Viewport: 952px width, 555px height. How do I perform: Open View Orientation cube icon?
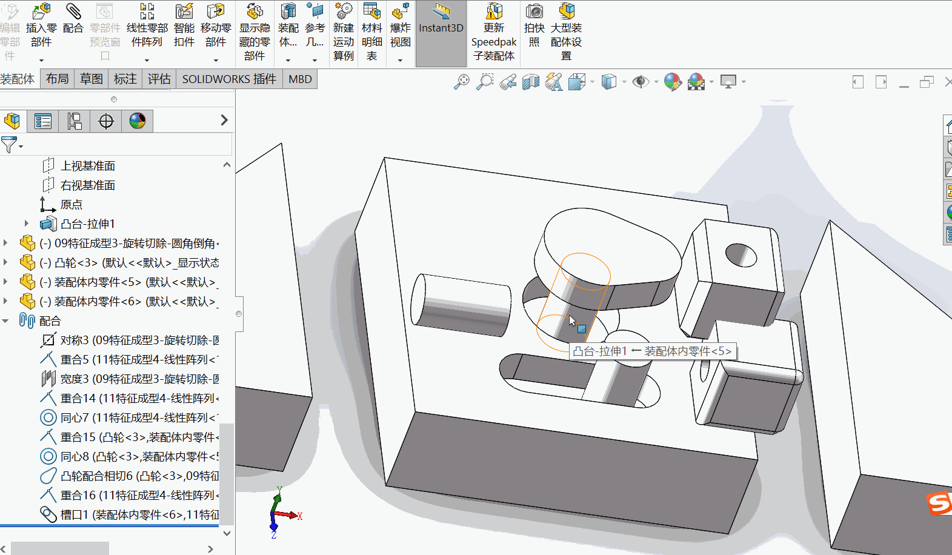(x=576, y=81)
